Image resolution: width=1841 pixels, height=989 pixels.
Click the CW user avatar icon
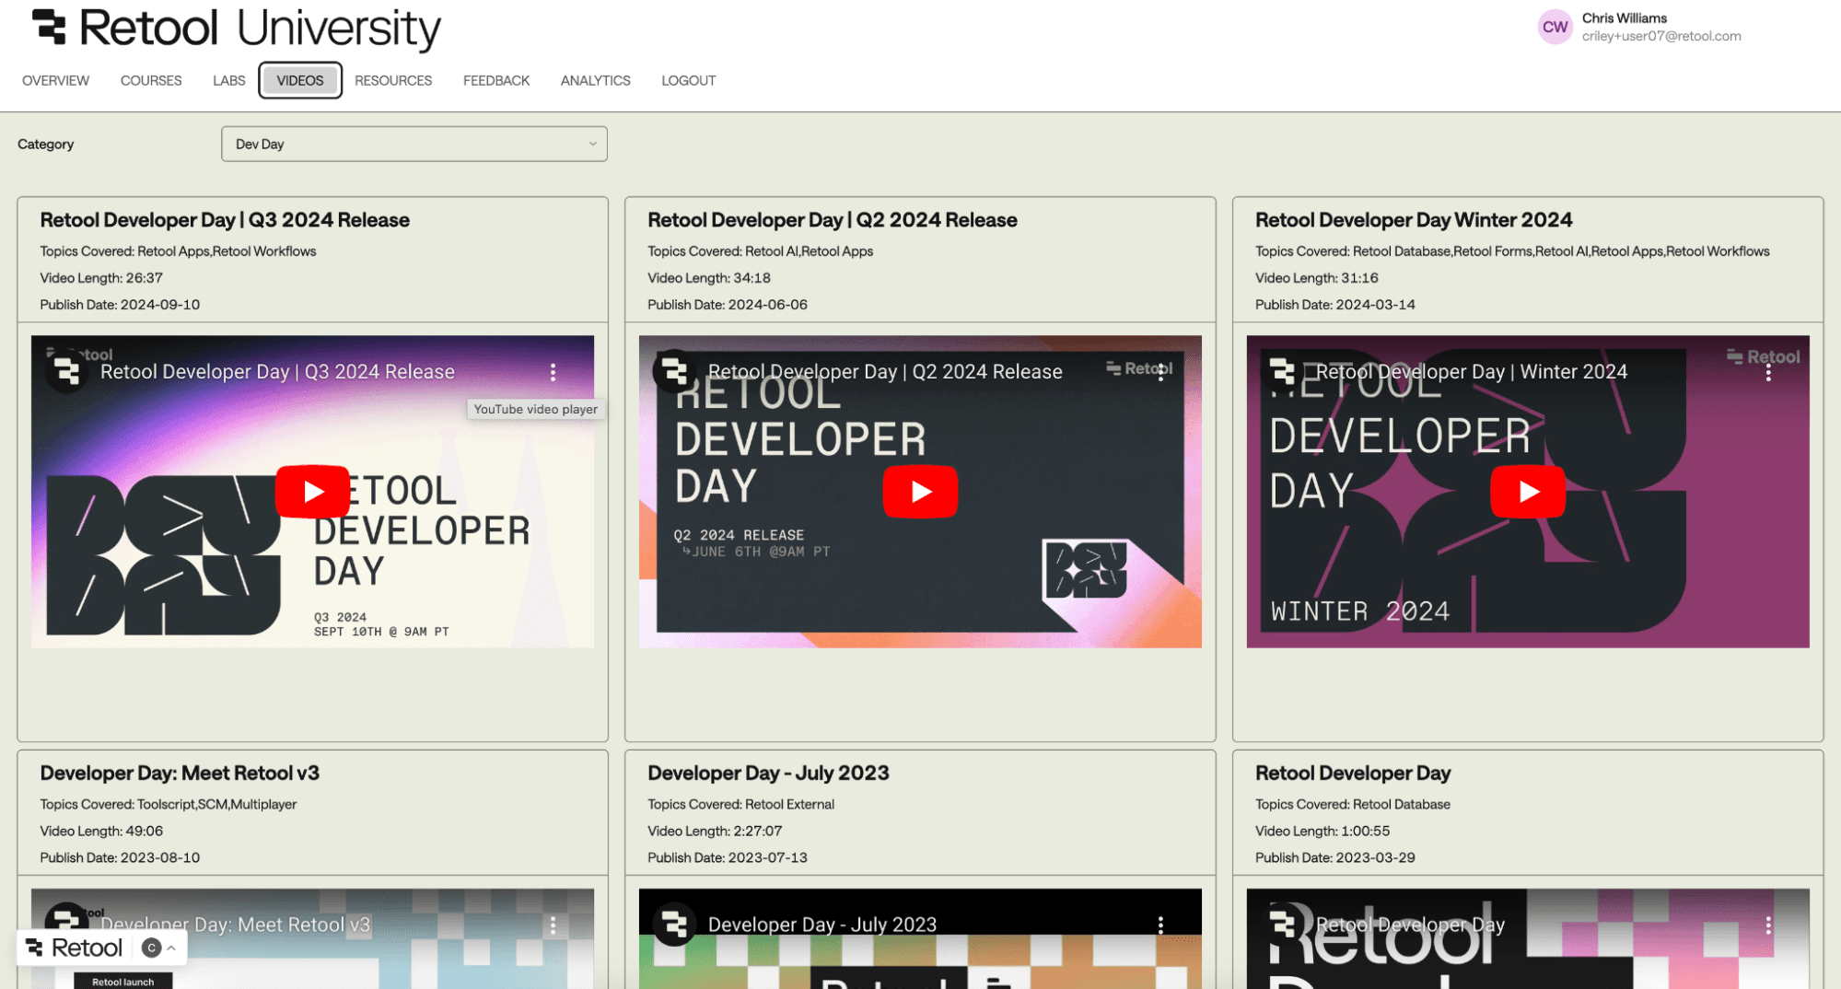click(x=1554, y=27)
